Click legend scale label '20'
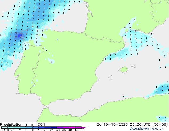The image size is (169, 131). [46, 130]
